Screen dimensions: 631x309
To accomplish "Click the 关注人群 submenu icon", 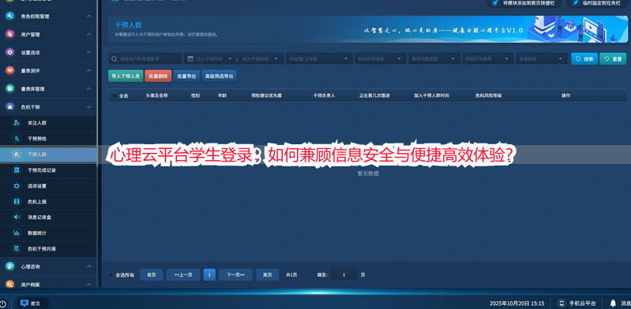I will (17, 123).
